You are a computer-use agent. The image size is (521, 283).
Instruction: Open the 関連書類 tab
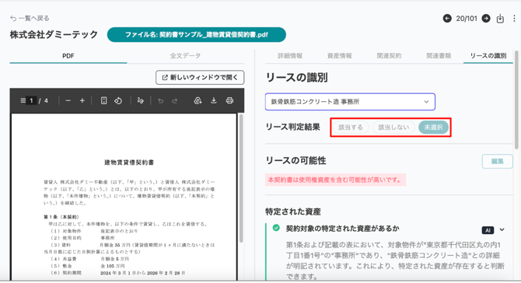pyautogui.click(x=439, y=56)
